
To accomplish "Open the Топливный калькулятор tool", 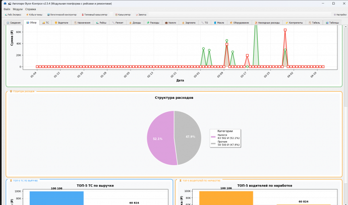I will pos(94,15).
